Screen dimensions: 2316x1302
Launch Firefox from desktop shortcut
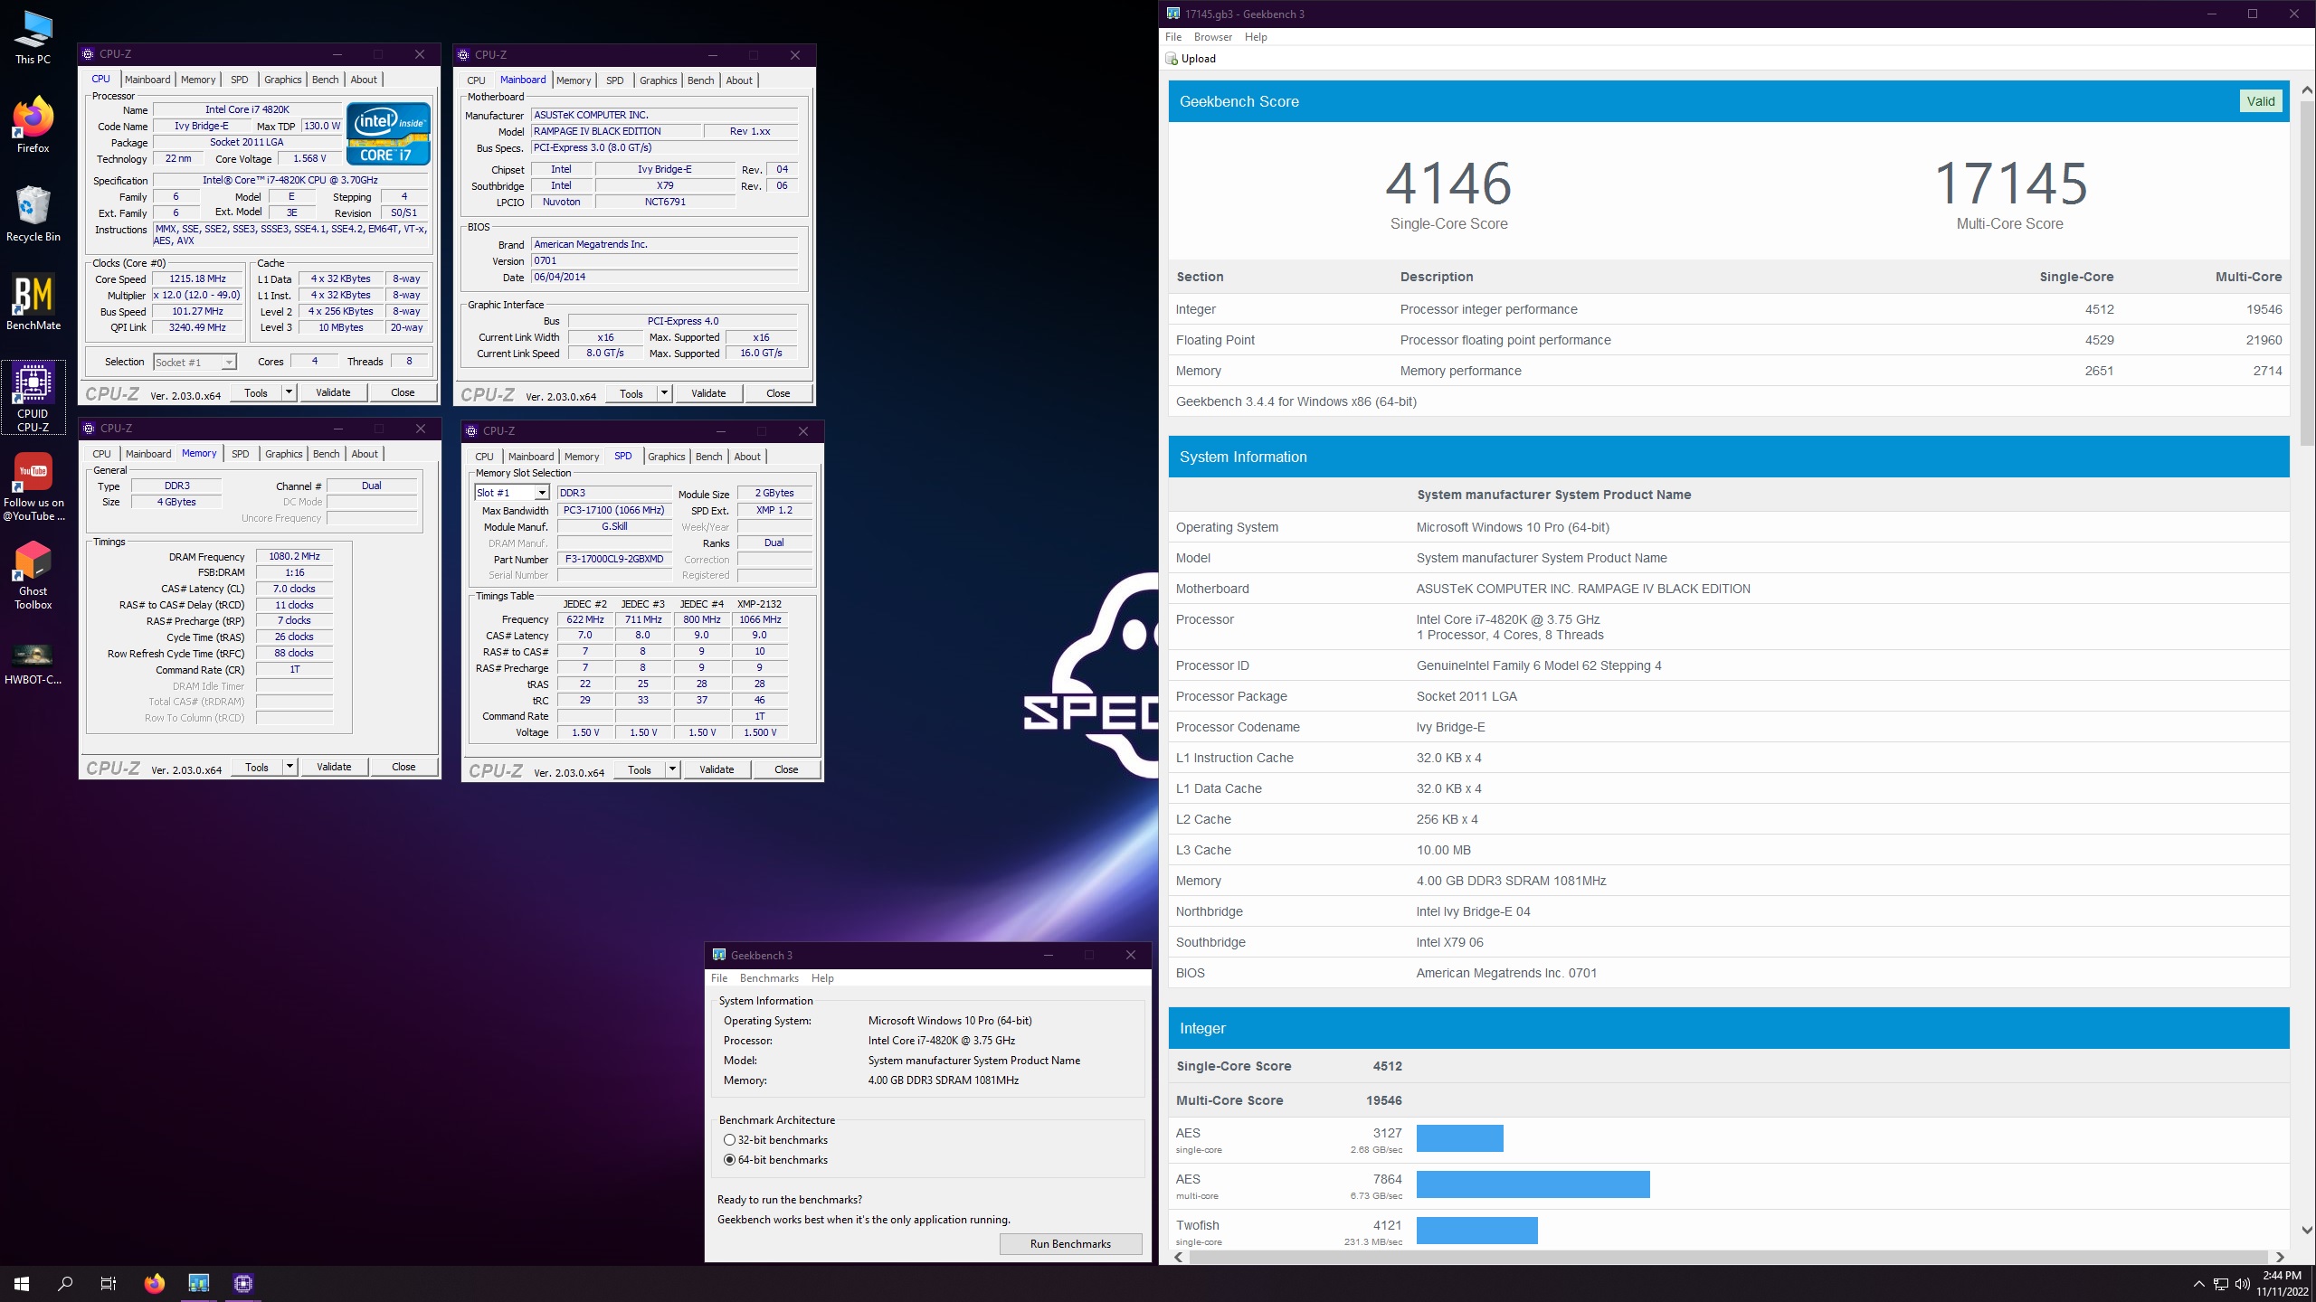[x=33, y=125]
